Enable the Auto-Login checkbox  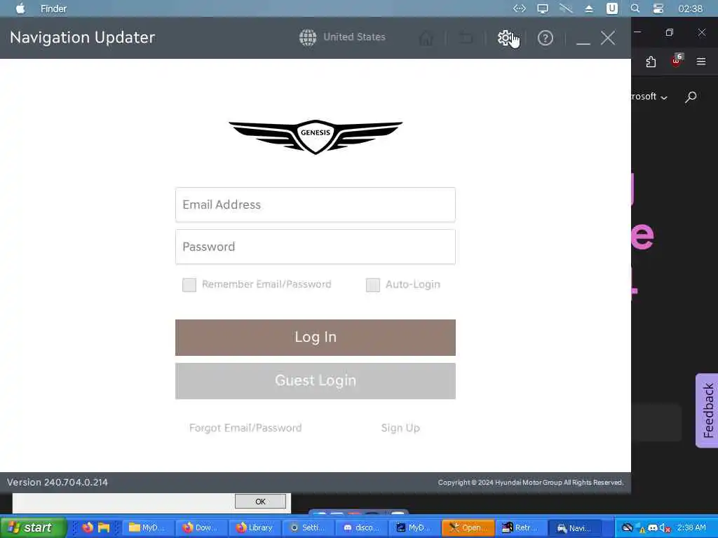[373, 284]
